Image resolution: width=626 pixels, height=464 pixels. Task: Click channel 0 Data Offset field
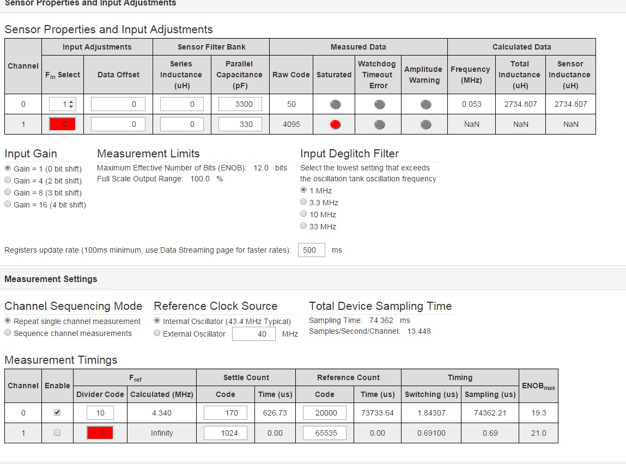tap(118, 104)
